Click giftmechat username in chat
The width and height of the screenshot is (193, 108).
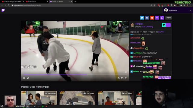click(x=135, y=38)
